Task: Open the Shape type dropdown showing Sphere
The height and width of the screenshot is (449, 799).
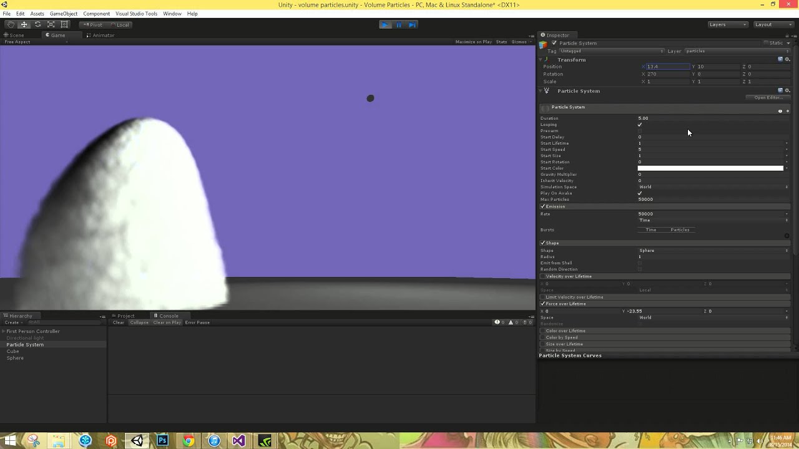Action: coord(713,251)
